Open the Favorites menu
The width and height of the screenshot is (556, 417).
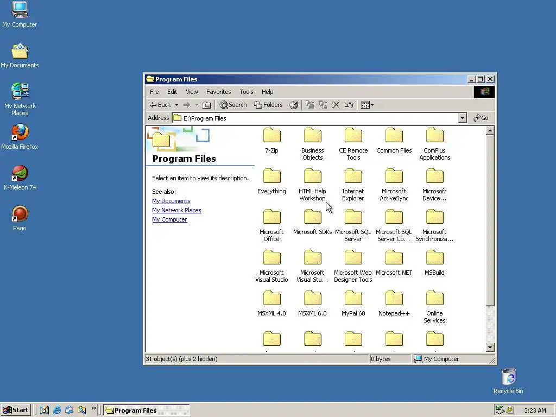coord(218,92)
